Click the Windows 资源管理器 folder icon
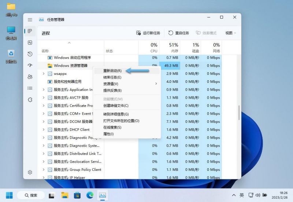The height and width of the screenshot is (202, 293). [50, 66]
